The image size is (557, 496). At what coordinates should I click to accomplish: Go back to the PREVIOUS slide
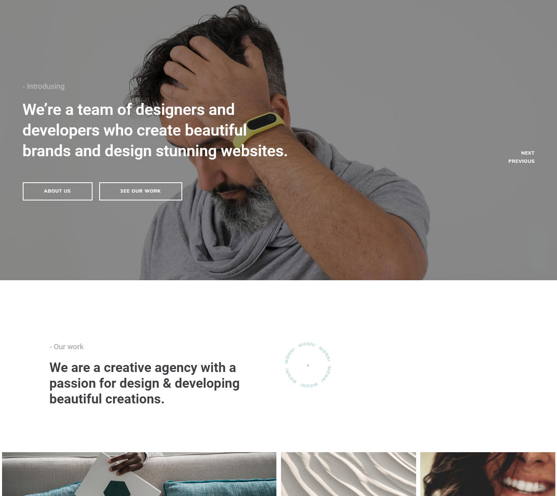coord(521,161)
